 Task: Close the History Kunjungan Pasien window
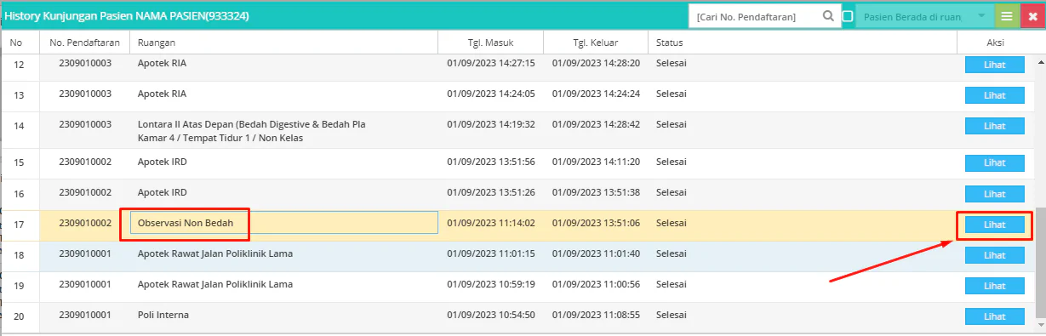click(x=1032, y=16)
